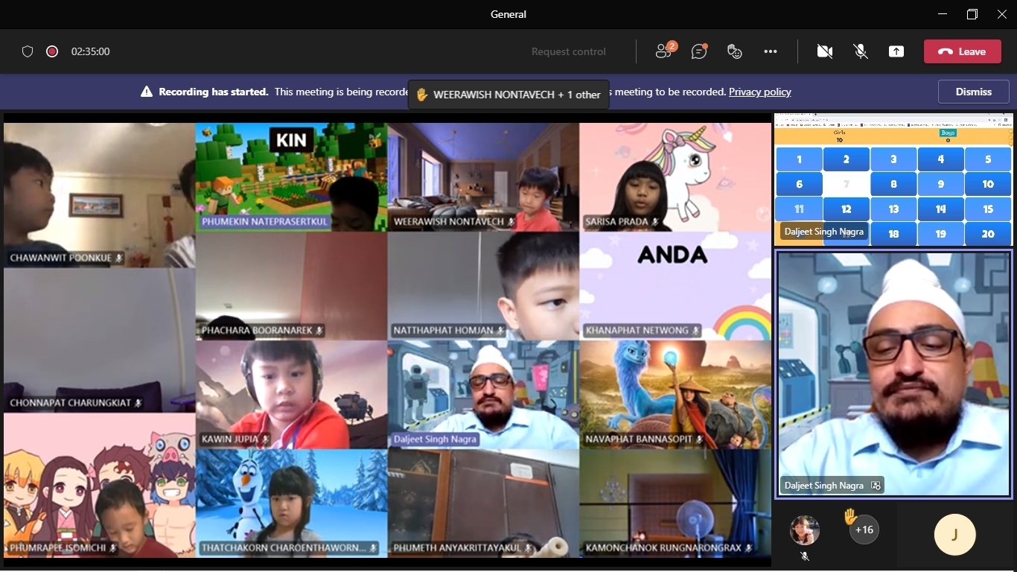Click the red recording indicator icon

click(52, 51)
